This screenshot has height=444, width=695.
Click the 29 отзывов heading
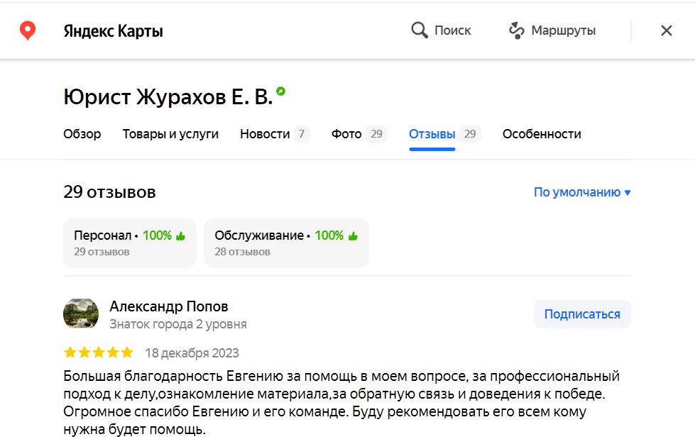[x=109, y=192]
